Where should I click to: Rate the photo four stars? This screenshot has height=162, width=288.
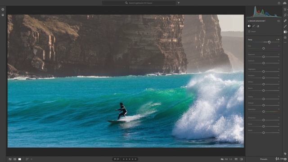tap(133, 159)
